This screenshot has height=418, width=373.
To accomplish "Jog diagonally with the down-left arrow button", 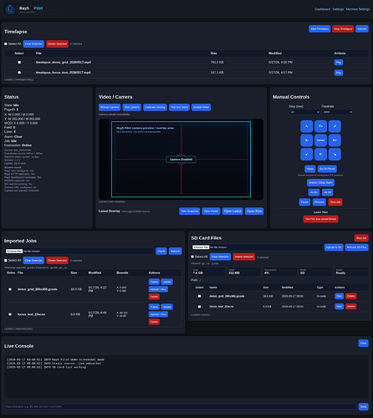I will pyautogui.click(x=307, y=154).
